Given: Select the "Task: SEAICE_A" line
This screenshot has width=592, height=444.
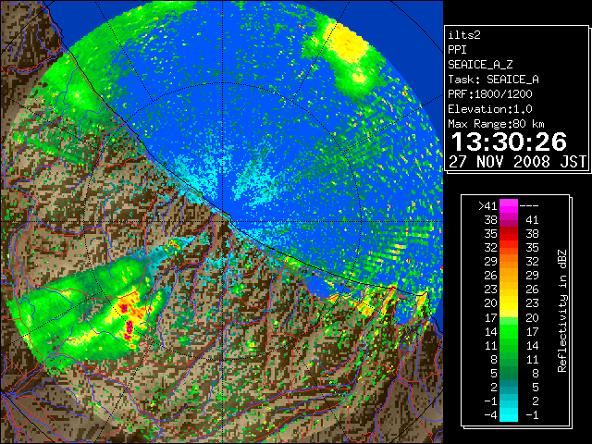Looking at the screenshot, I should 493,80.
